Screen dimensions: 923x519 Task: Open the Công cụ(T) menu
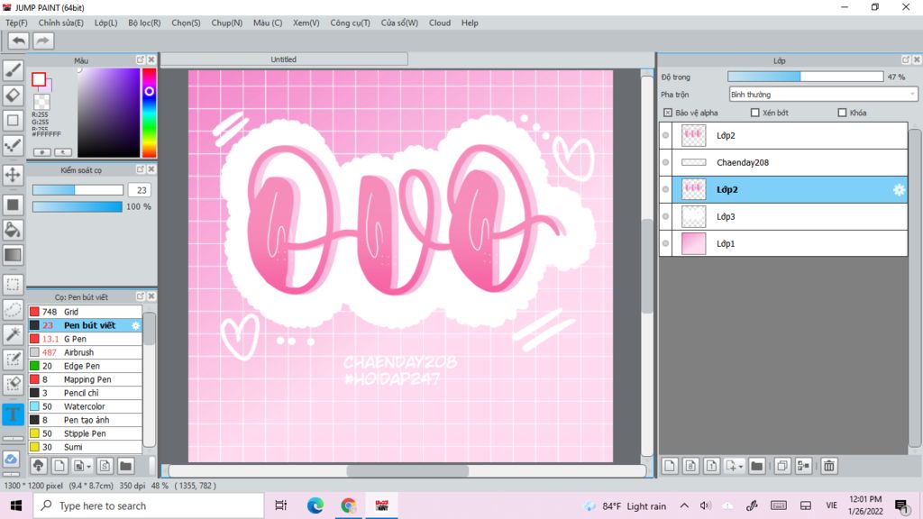pyautogui.click(x=351, y=23)
